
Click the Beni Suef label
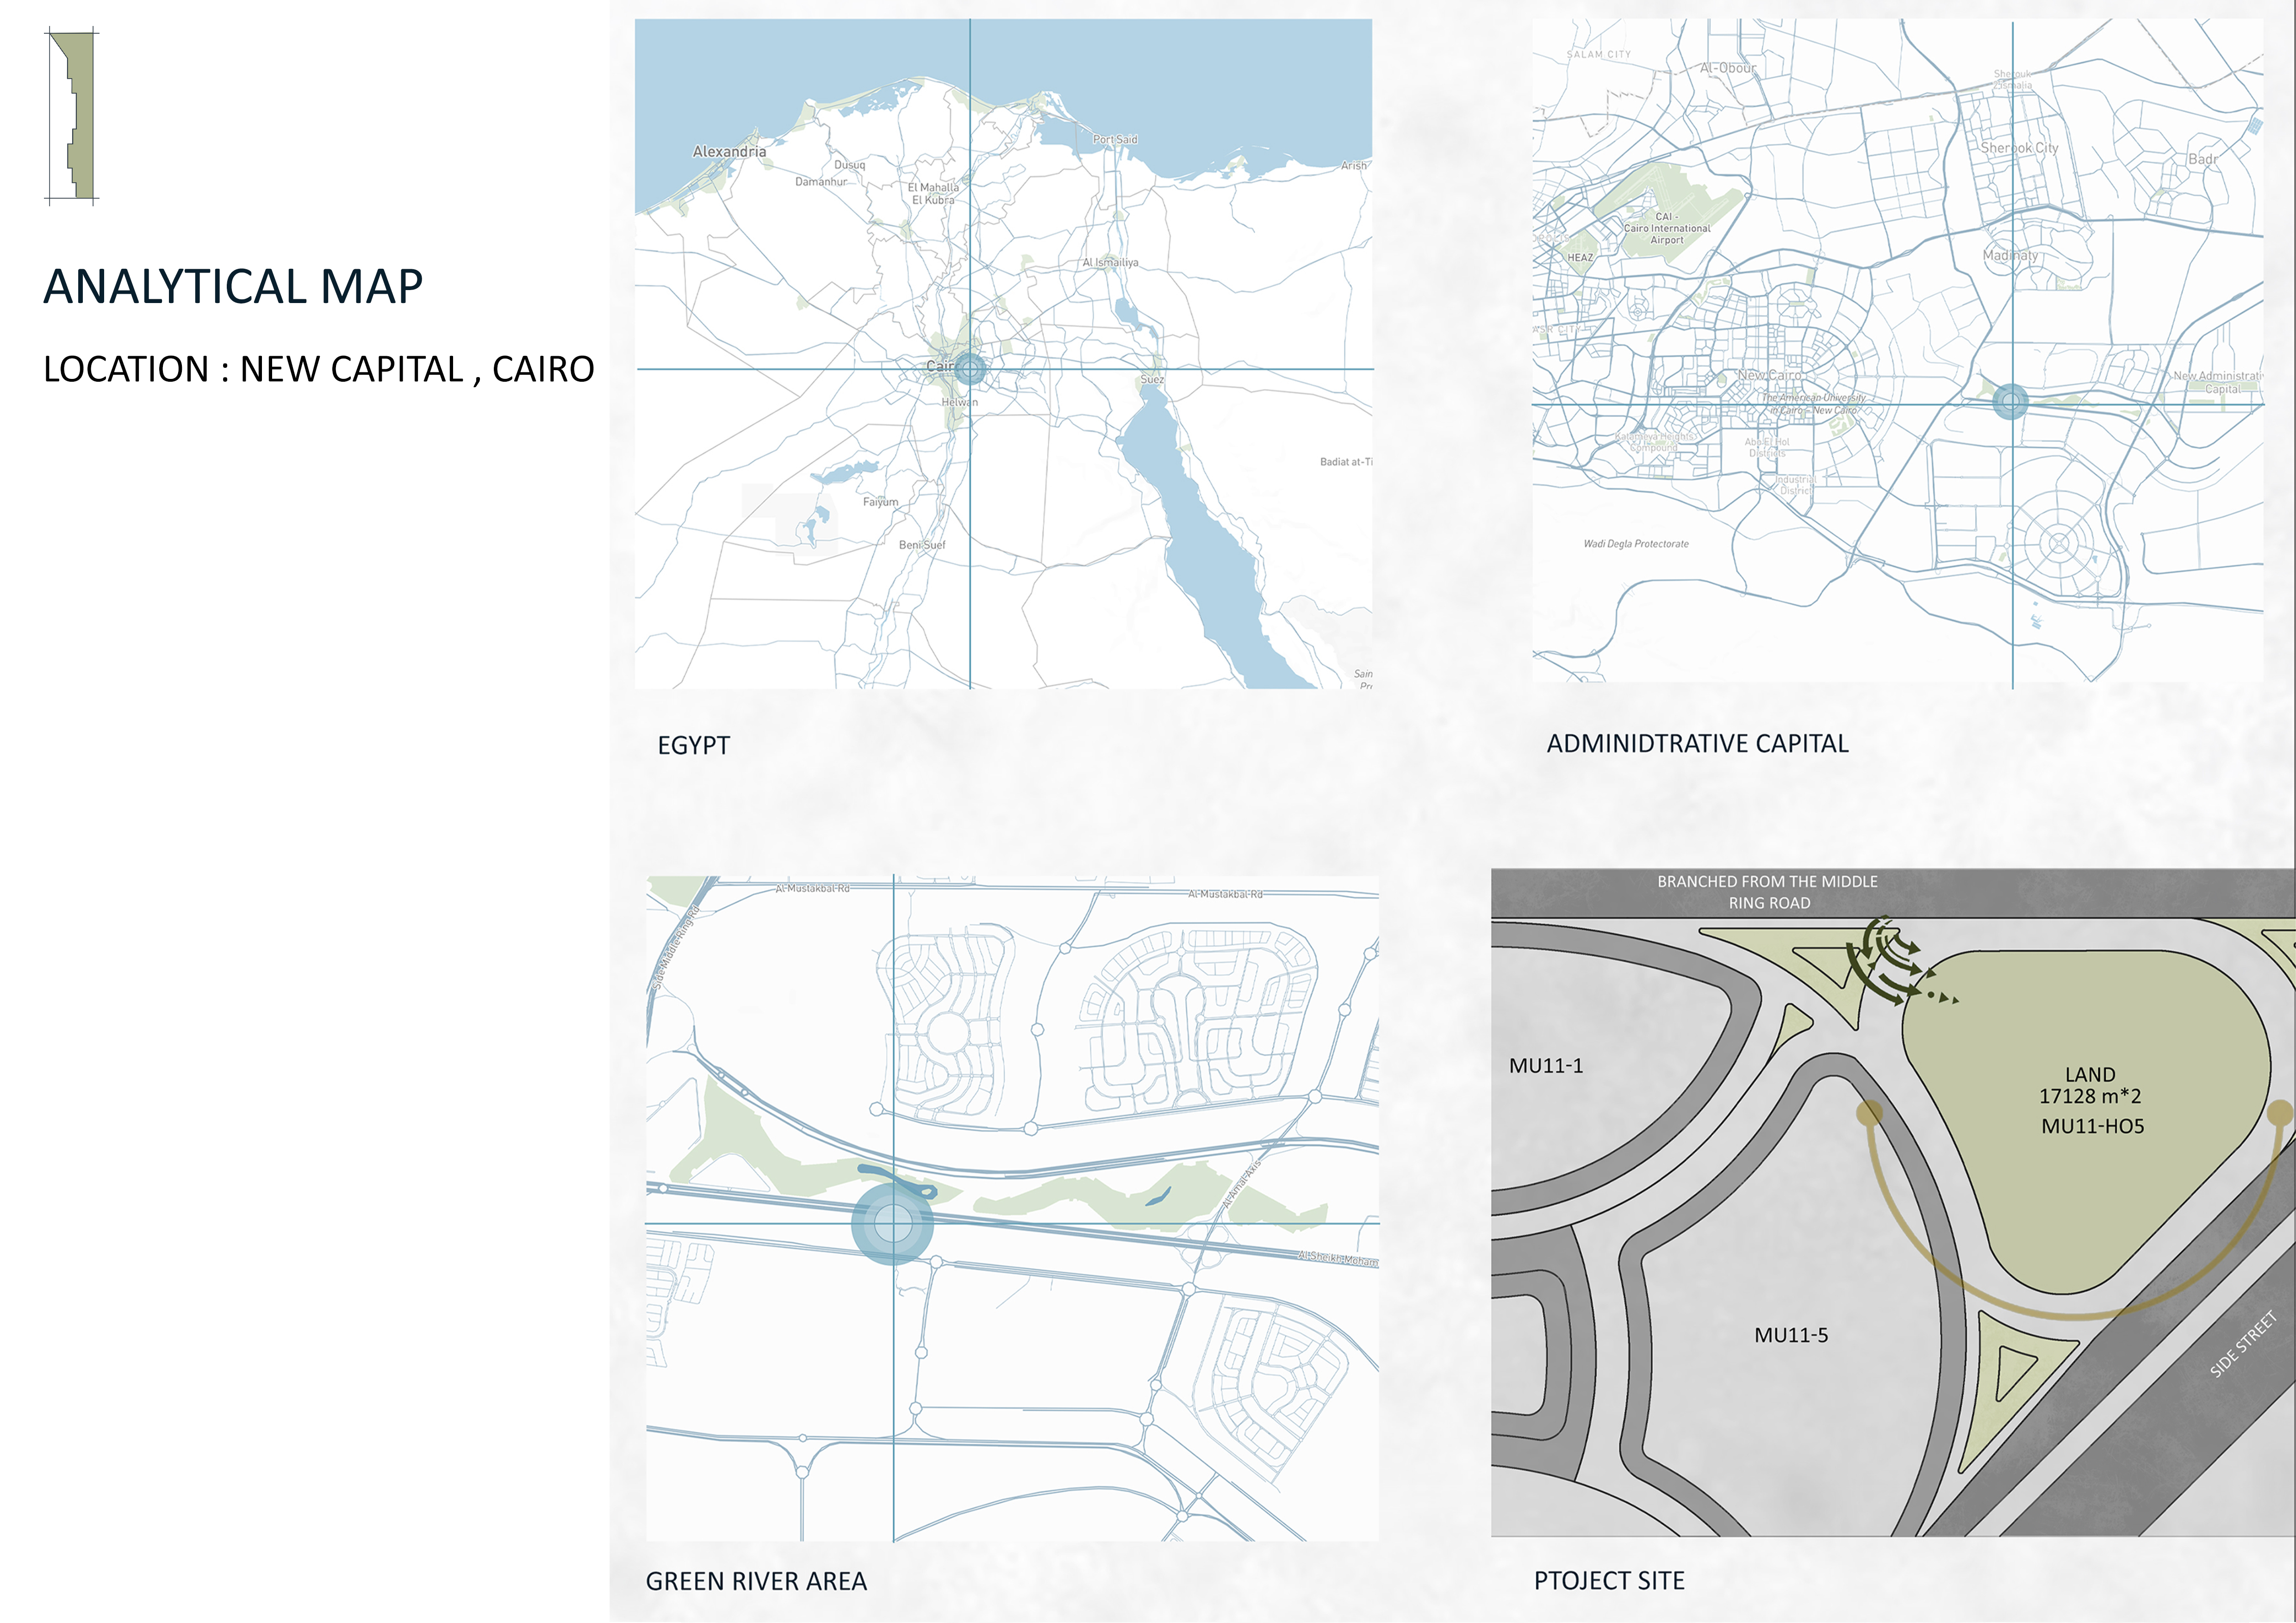point(921,545)
